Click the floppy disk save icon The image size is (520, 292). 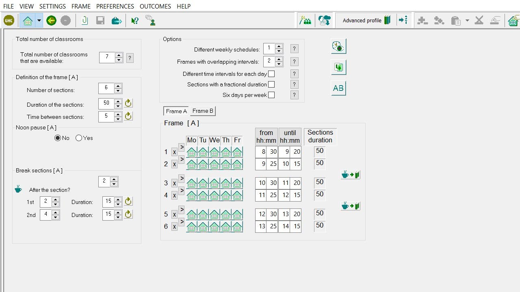pos(100,20)
